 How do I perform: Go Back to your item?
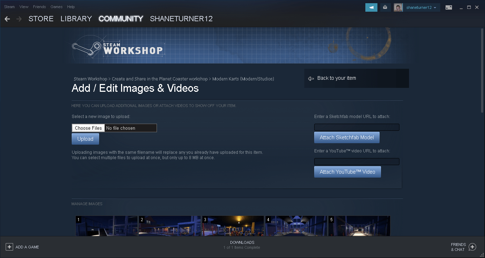click(x=336, y=78)
